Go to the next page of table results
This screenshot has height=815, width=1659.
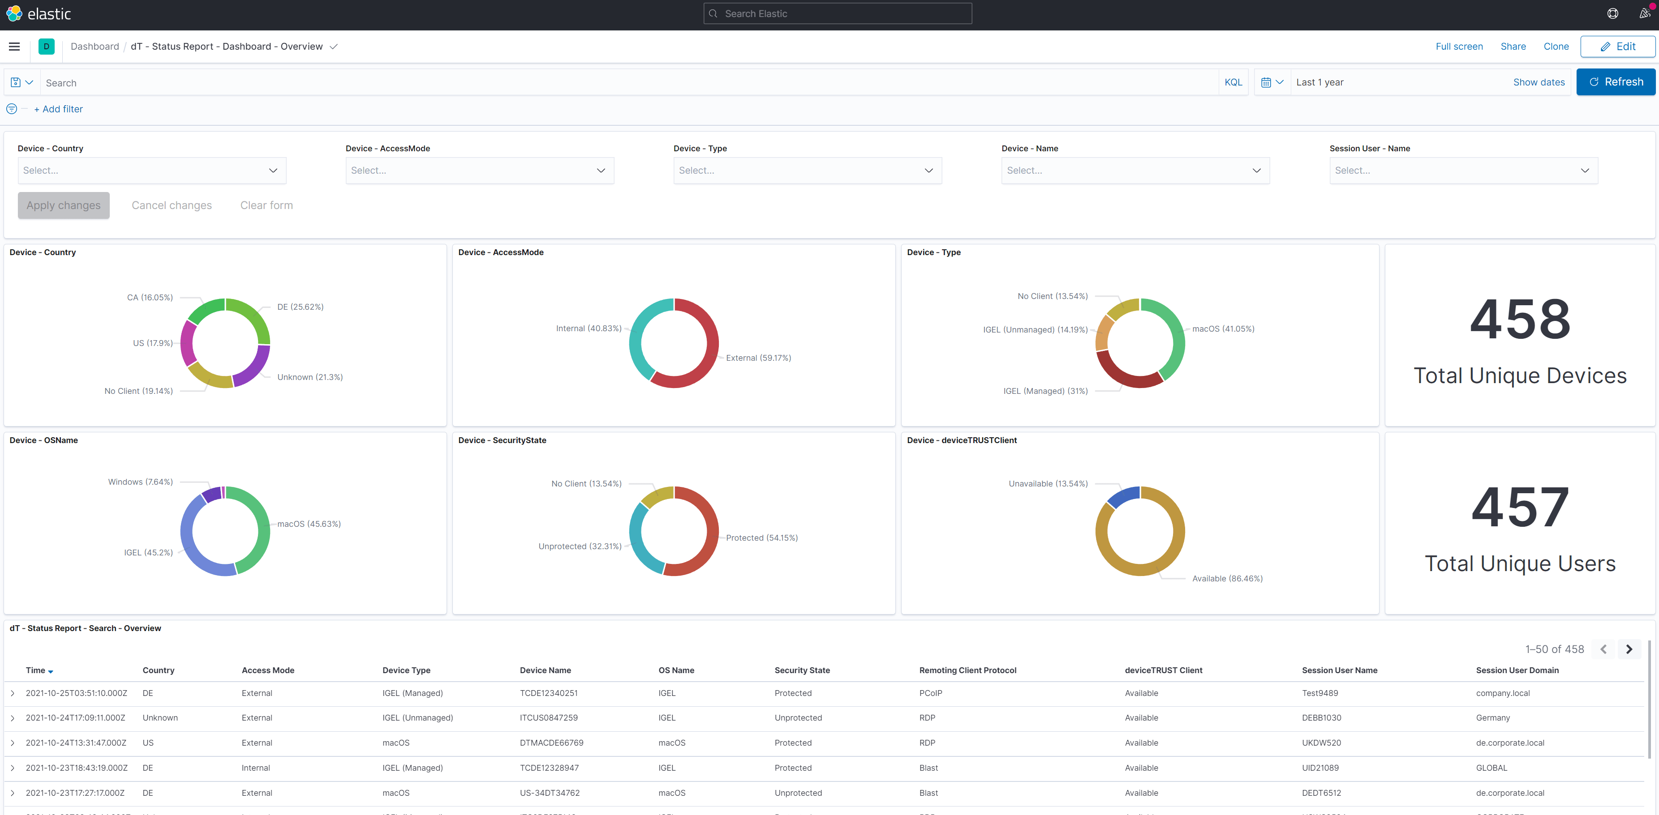pyautogui.click(x=1630, y=649)
